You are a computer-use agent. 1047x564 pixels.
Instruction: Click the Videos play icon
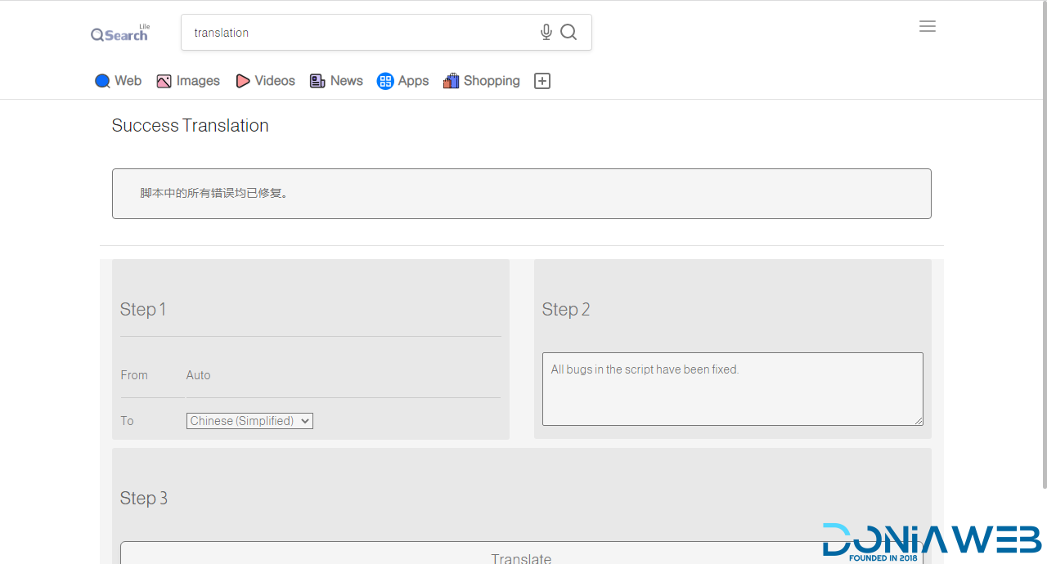(x=242, y=81)
